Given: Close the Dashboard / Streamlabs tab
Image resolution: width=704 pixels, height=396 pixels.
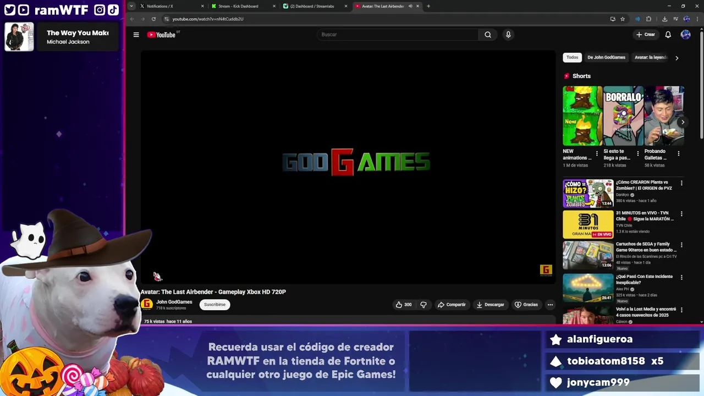Looking at the screenshot, I should (346, 6).
